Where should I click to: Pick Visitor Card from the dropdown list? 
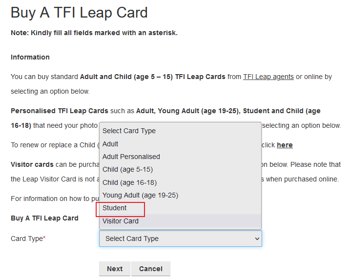(x=120, y=221)
